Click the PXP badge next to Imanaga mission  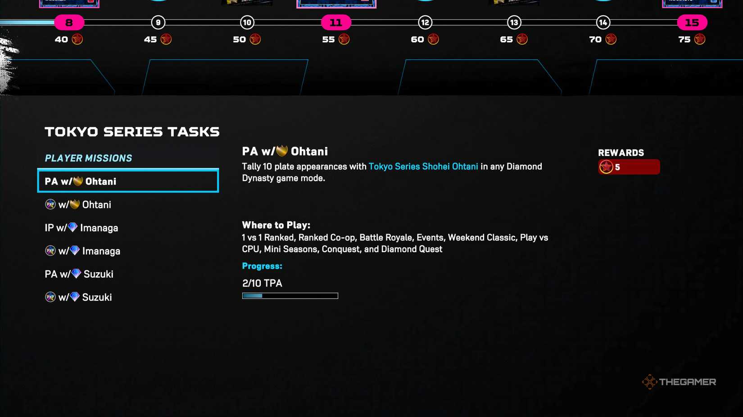(x=50, y=251)
